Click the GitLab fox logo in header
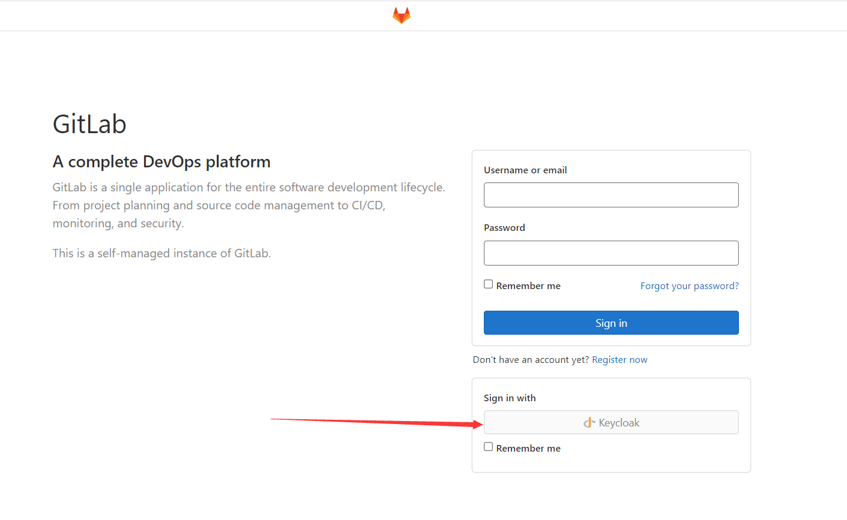This screenshot has height=520, width=847. coord(402,15)
